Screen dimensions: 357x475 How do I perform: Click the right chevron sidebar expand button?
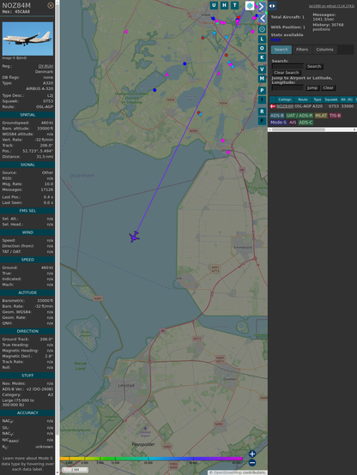coord(262,6)
